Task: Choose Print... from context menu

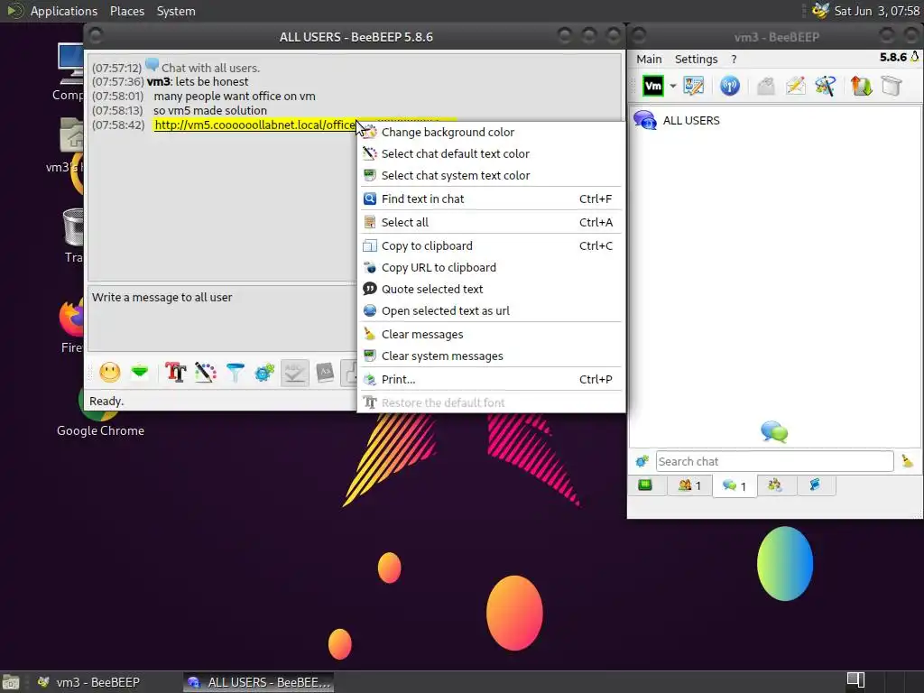Action: pos(490,380)
